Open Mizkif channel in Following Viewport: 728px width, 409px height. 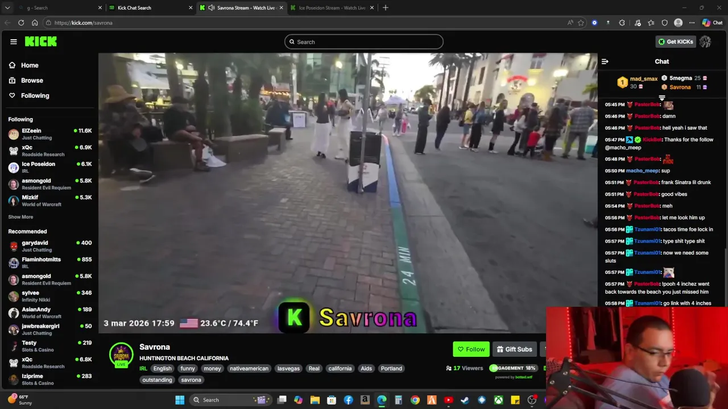point(50,201)
